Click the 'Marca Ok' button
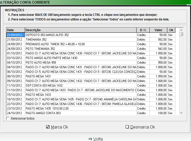This screenshot has height=141, width=191. 57,127
